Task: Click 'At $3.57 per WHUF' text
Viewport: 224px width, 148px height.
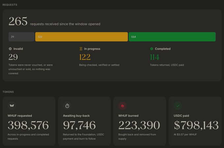Action: (185, 134)
